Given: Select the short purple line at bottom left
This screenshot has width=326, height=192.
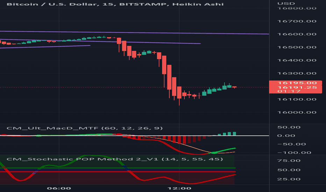Looking at the screenshot, I should [45, 47].
